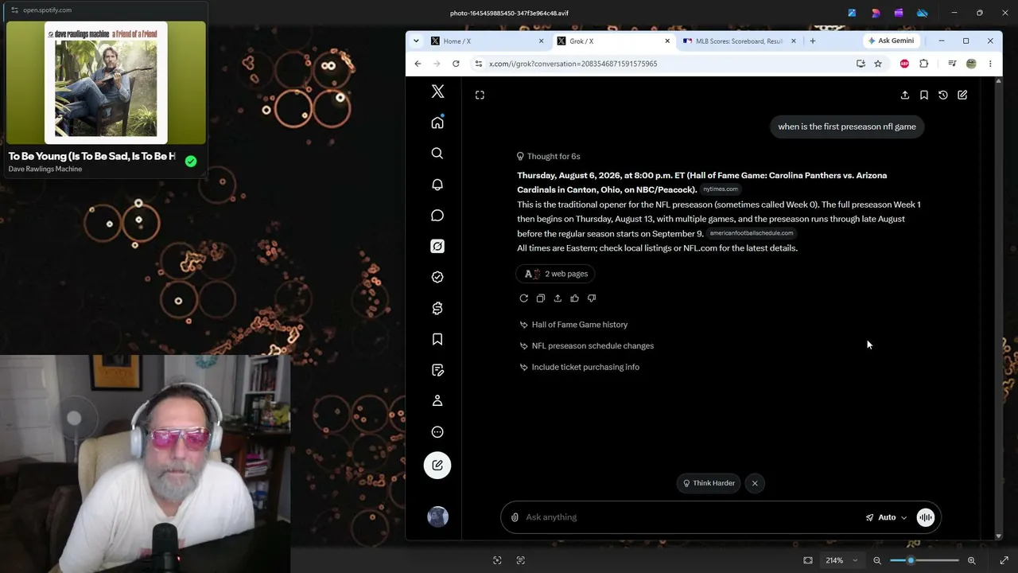Zoom out in the photo viewer

877,560
